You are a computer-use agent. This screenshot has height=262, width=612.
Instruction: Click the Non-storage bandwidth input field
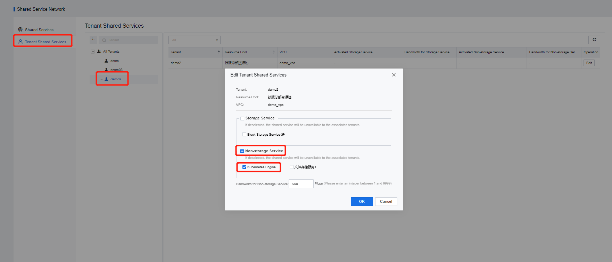point(301,184)
